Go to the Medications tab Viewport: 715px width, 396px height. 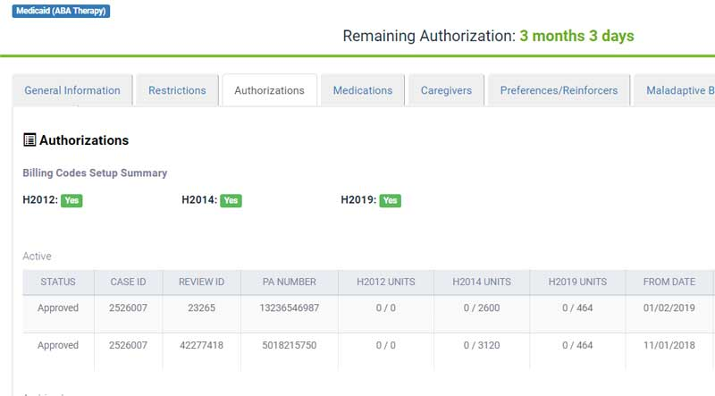[x=363, y=90]
